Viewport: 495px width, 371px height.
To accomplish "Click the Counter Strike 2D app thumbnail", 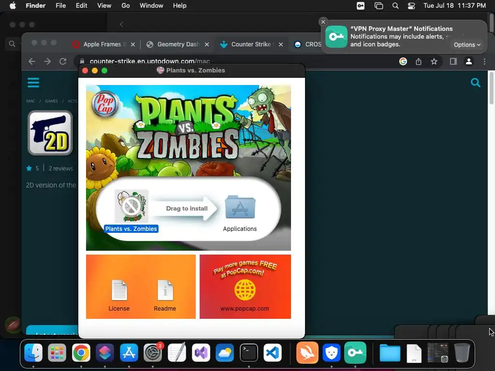I will (50, 133).
